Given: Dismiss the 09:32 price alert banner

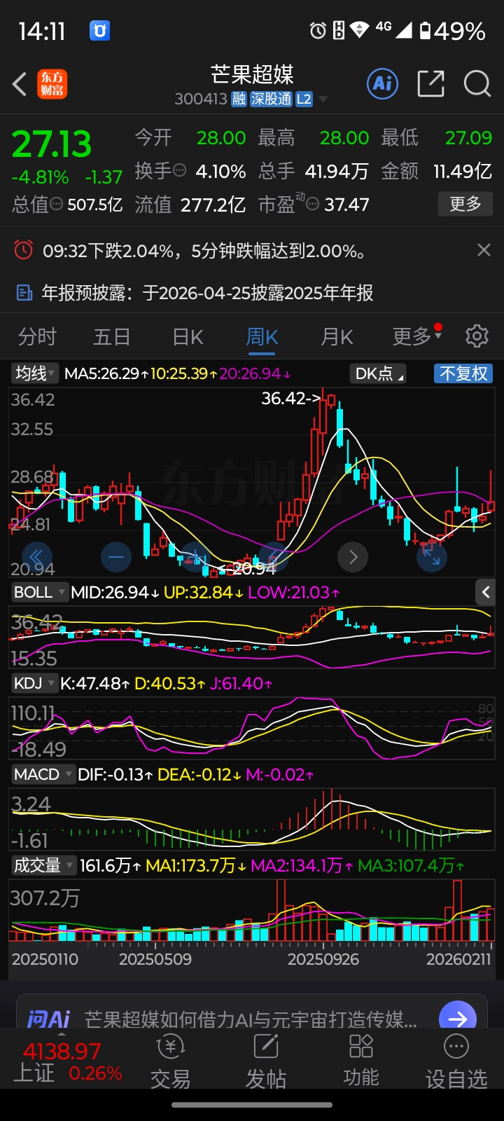Looking at the screenshot, I should click(484, 250).
